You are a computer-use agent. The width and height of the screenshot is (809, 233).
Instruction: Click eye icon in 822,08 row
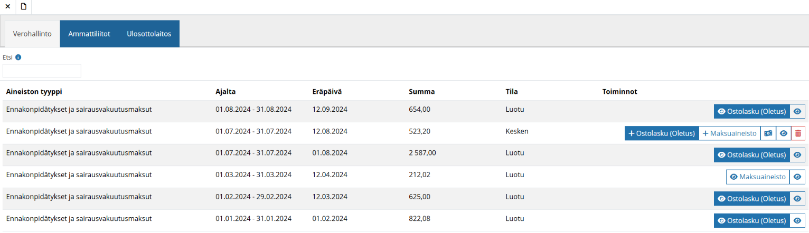pyautogui.click(x=797, y=220)
